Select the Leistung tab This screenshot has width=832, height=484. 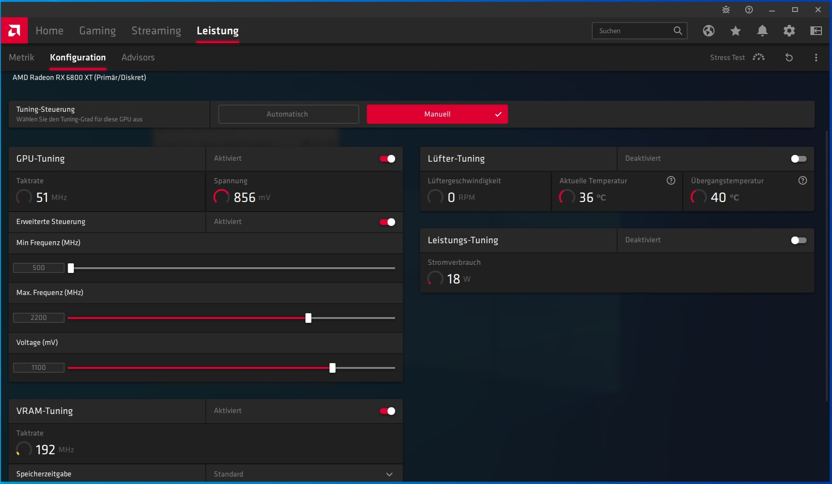pos(218,31)
